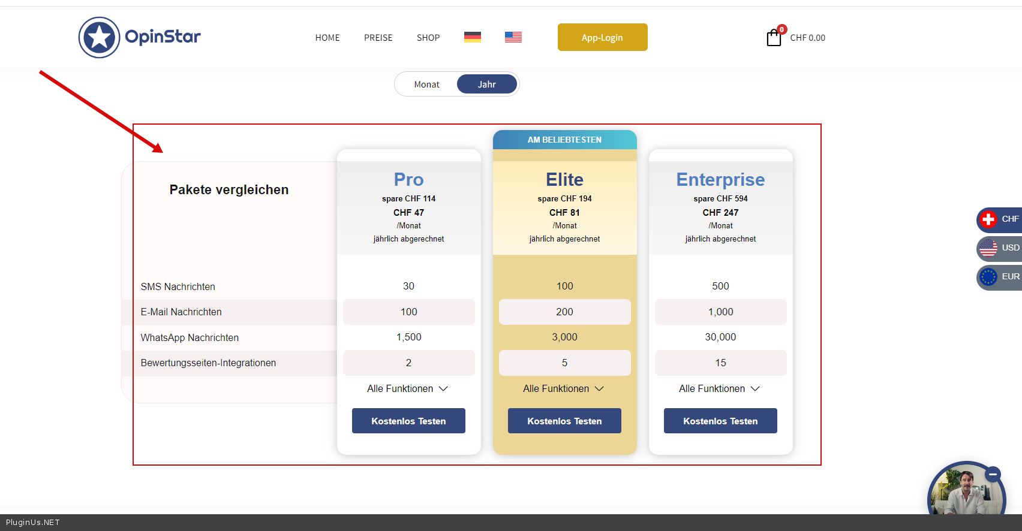Click Kostenlos Testen under Enterprise
The image size is (1022, 531).
pos(720,421)
